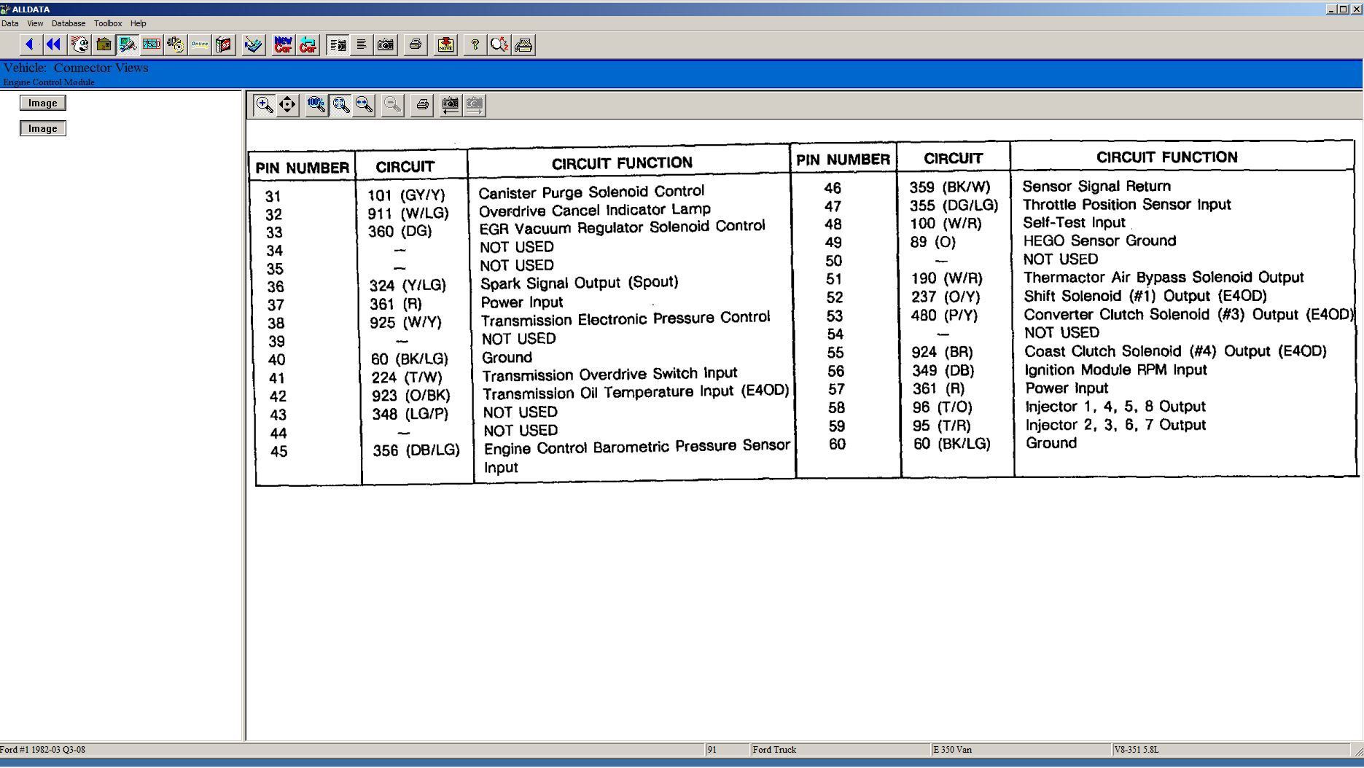Click the single blue back arrow

pyautogui.click(x=29, y=45)
